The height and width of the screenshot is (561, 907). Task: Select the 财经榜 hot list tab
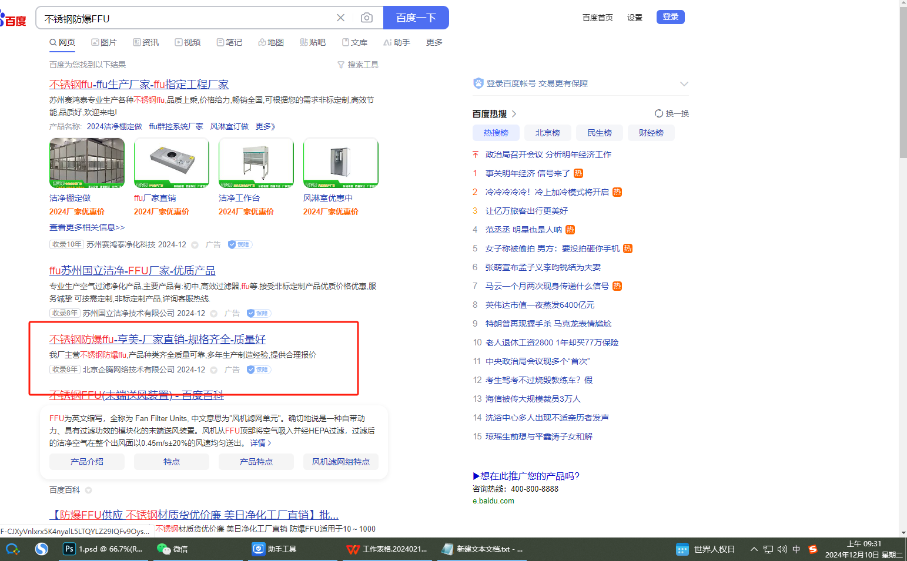651,133
